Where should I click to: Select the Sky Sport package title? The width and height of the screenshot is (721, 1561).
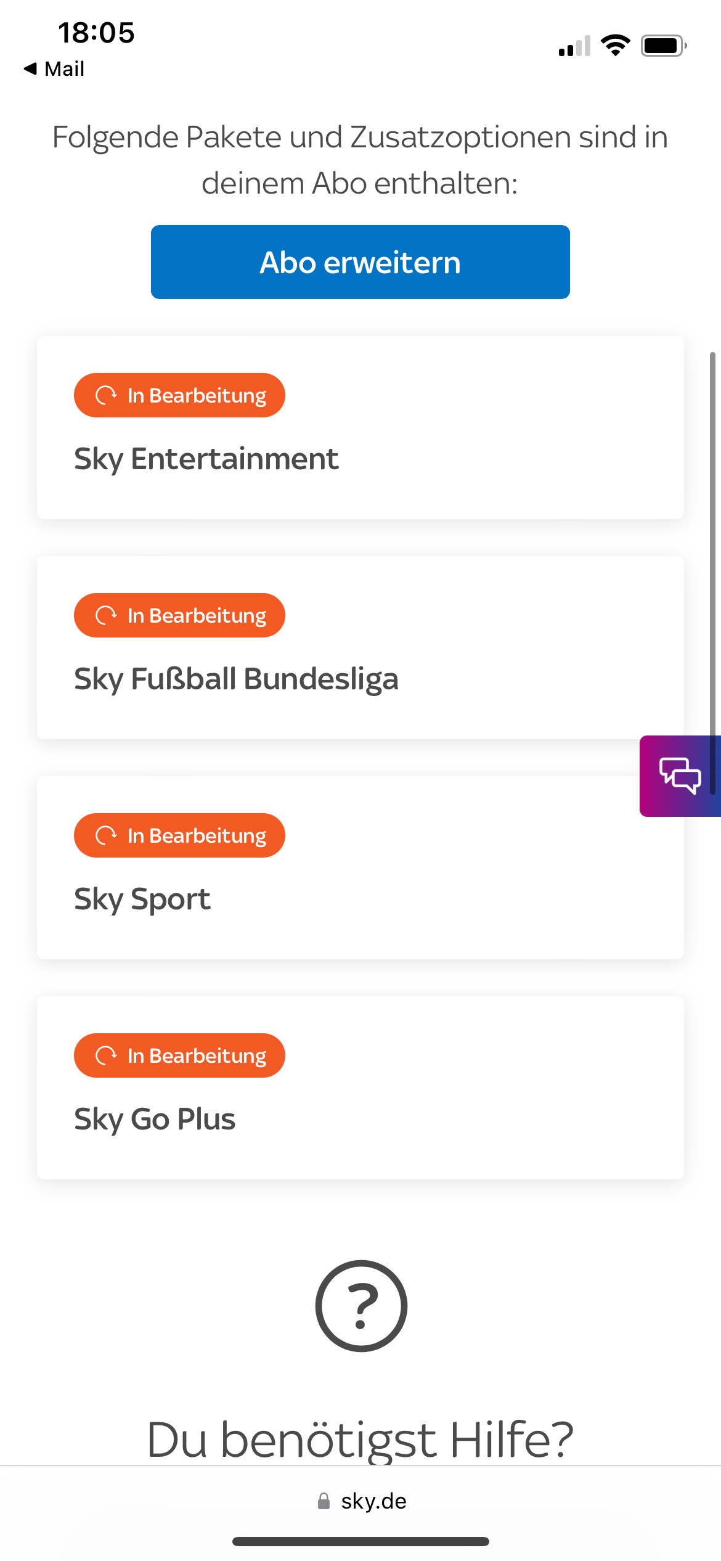(142, 899)
